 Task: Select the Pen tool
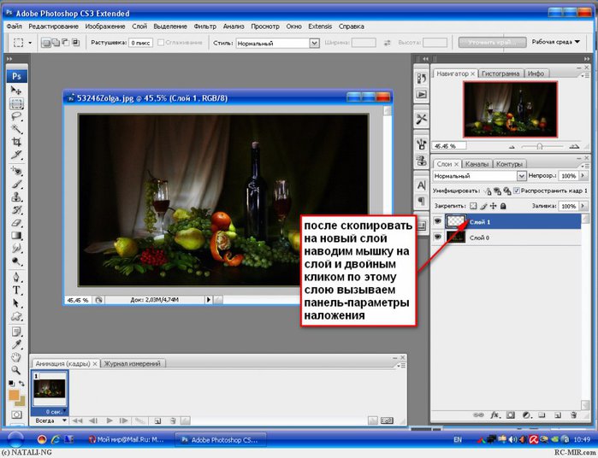[x=16, y=277]
